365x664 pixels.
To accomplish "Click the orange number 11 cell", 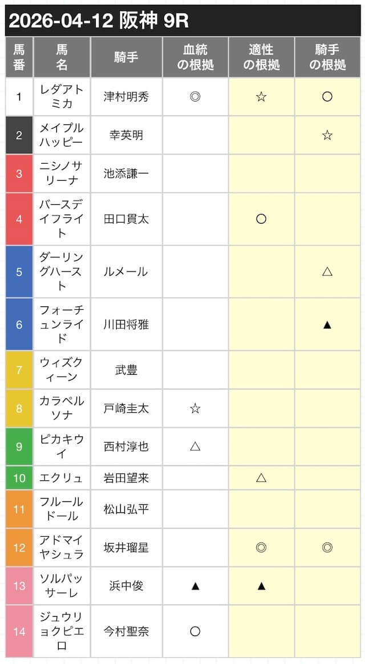I will point(19,509).
